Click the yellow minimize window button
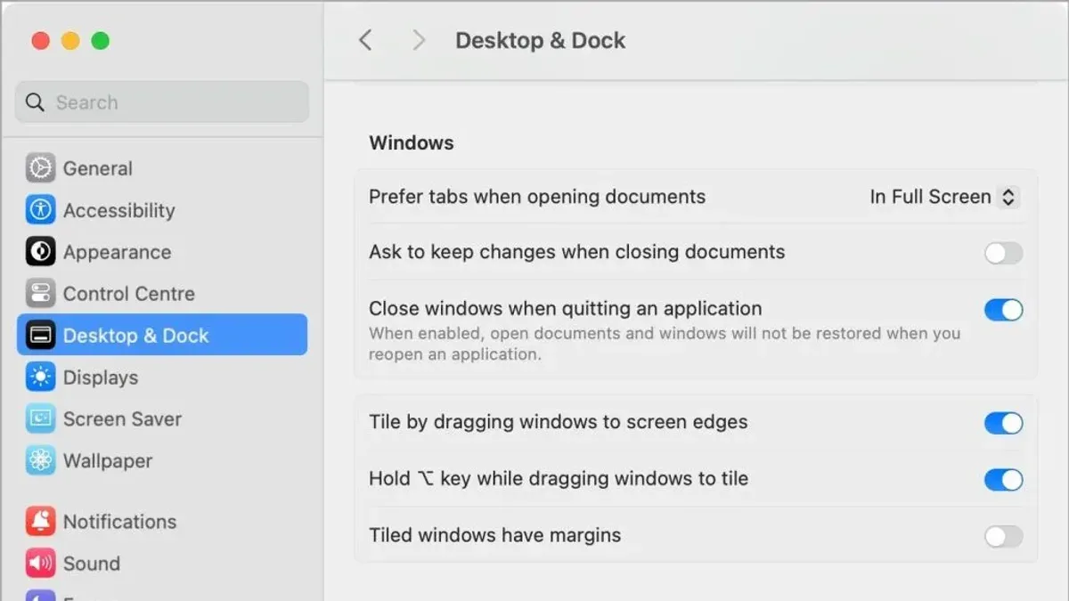The width and height of the screenshot is (1069, 601). (70, 40)
